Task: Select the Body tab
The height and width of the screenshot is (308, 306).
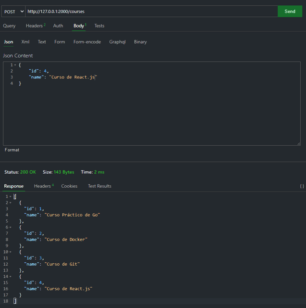Action: (79, 26)
